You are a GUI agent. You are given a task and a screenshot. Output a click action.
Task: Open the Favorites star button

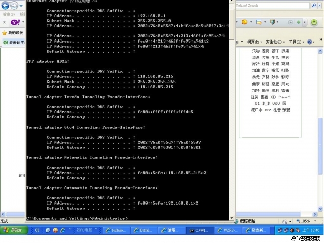5,33
